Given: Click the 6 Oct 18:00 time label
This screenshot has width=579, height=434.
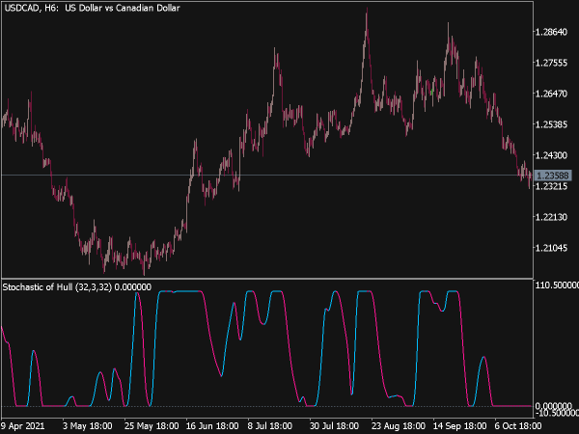Looking at the screenshot, I should pos(518,426).
